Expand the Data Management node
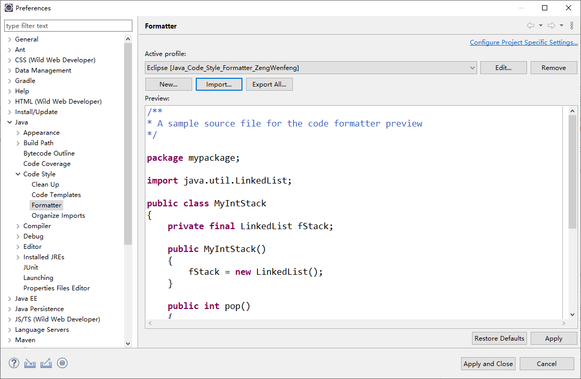The width and height of the screenshot is (581, 379). click(10, 71)
